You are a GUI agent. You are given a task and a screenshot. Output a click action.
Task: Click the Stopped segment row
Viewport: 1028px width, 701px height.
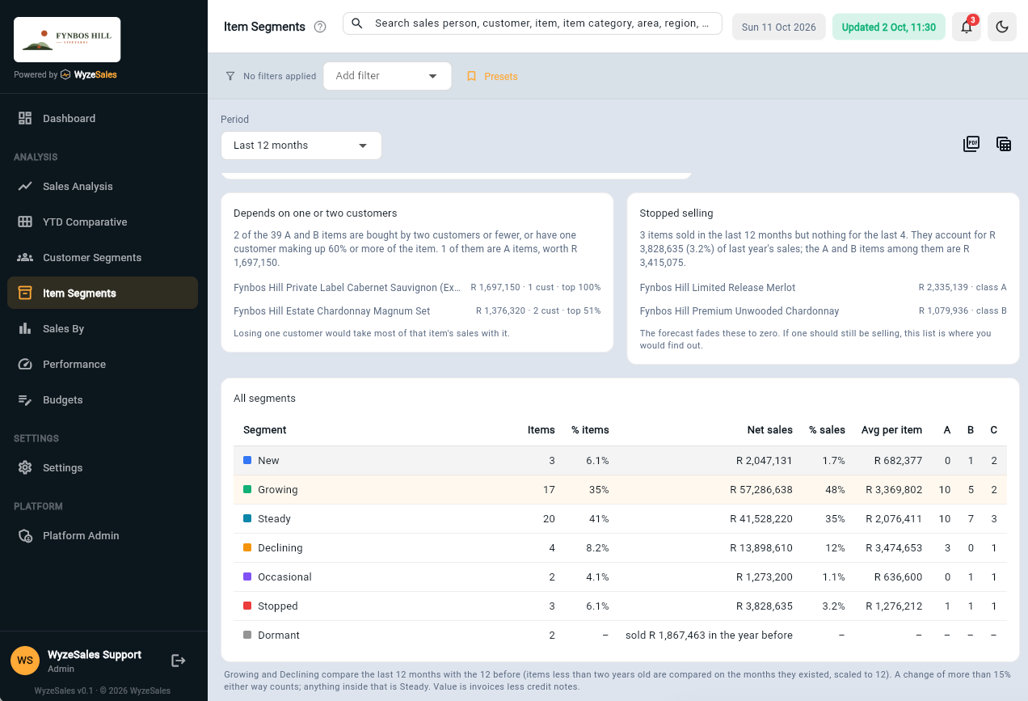click(620, 606)
